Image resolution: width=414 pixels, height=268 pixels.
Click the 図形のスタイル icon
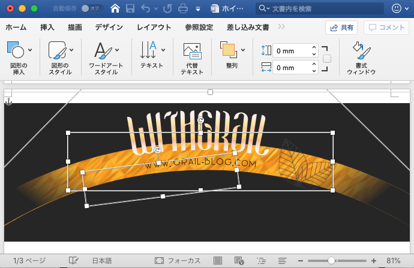57,50
